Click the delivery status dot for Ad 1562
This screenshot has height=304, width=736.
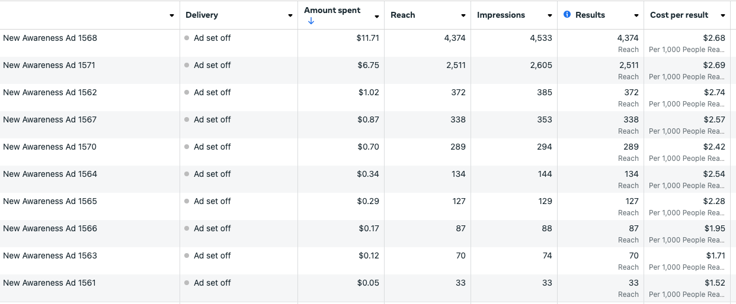tap(187, 92)
